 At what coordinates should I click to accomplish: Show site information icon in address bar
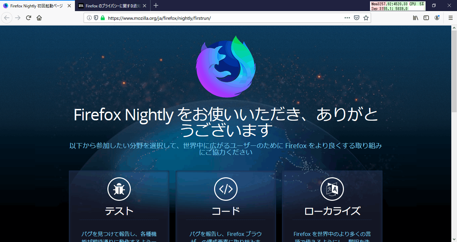click(x=89, y=18)
